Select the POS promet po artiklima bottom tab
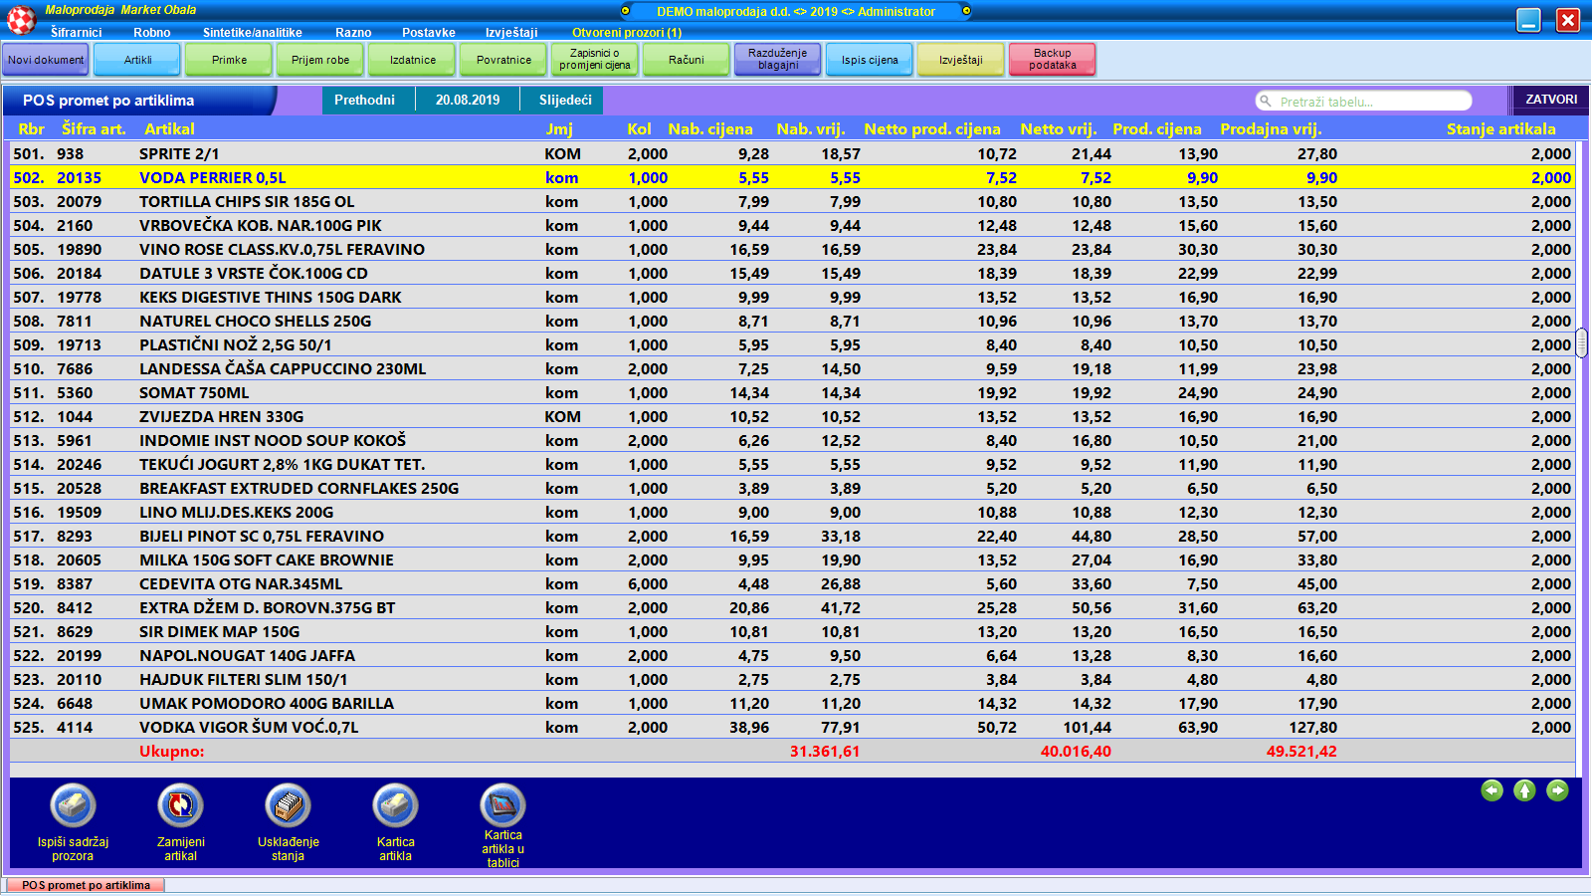Image resolution: width=1592 pixels, height=896 pixels. [x=86, y=885]
